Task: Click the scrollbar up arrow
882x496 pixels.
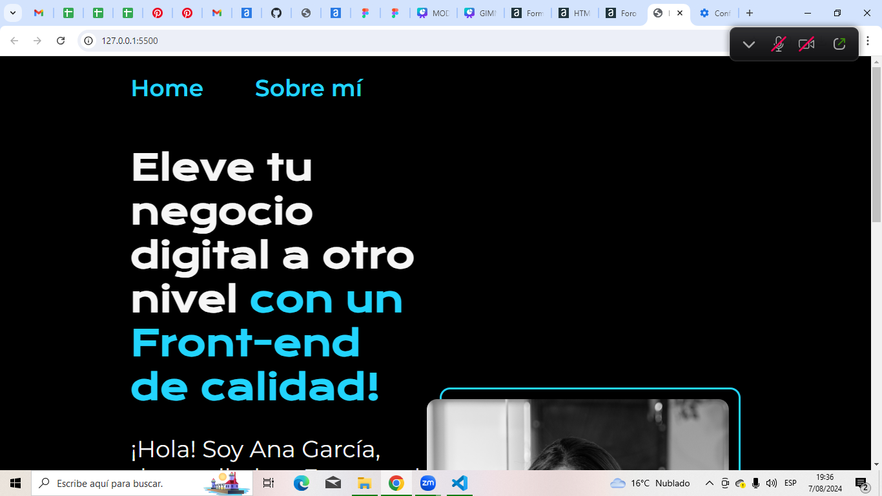Action: (876, 61)
